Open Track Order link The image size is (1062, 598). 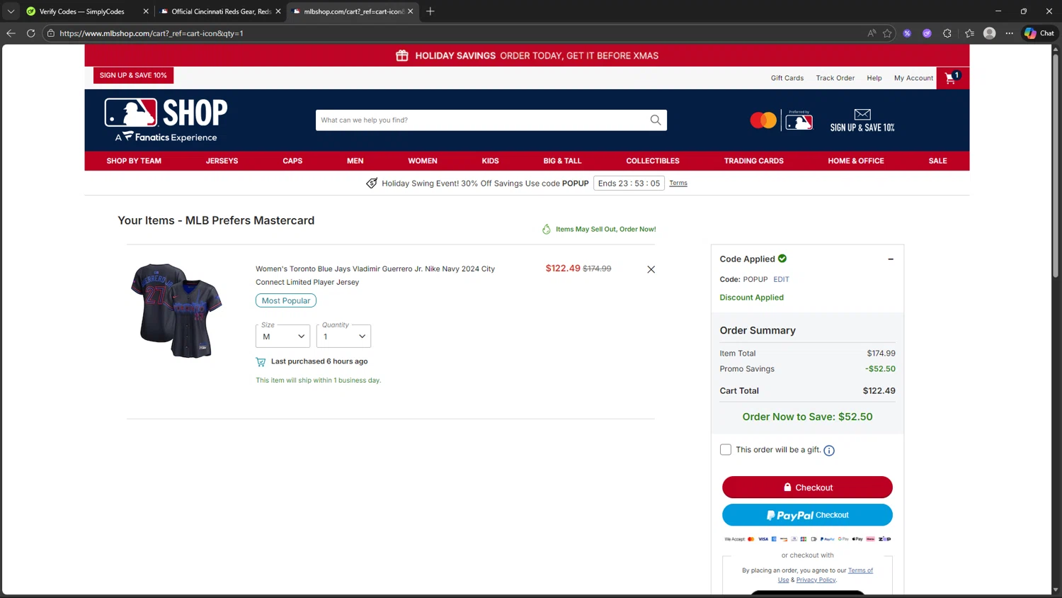coord(835,78)
